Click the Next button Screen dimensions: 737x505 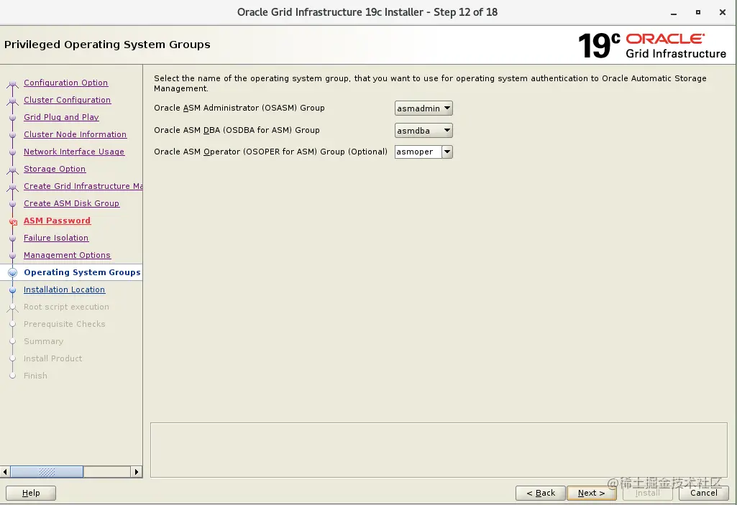pyautogui.click(x=591, y=493)
